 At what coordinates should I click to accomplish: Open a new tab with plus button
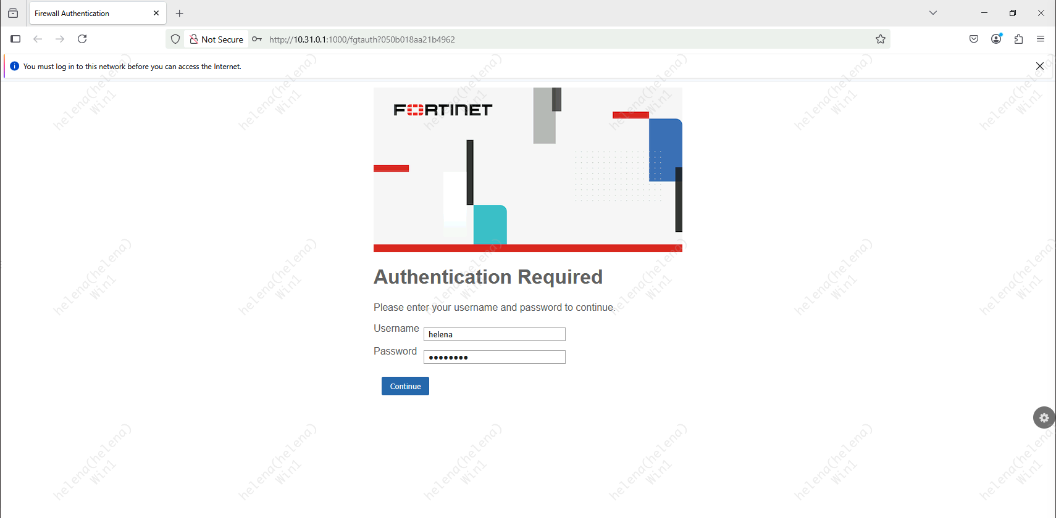(x=180, y=13)
